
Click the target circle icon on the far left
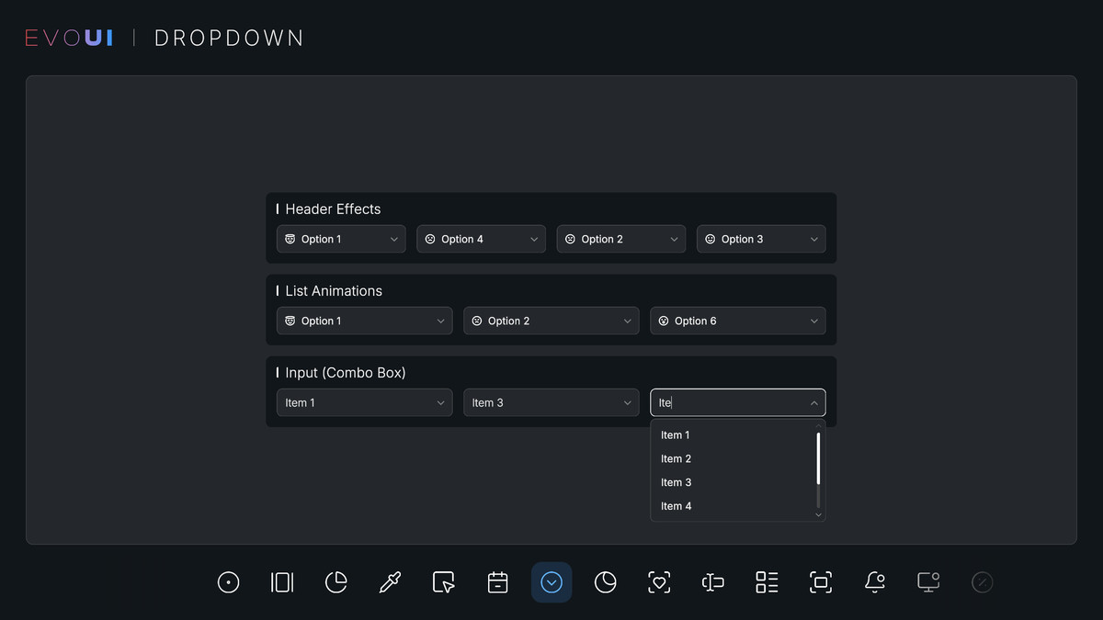click(228, 581)
